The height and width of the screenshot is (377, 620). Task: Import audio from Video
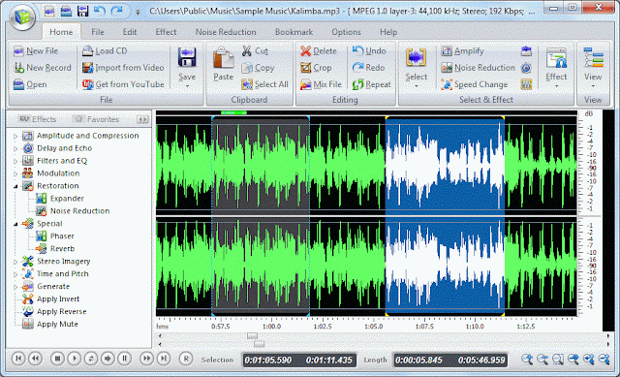(123, 68)
